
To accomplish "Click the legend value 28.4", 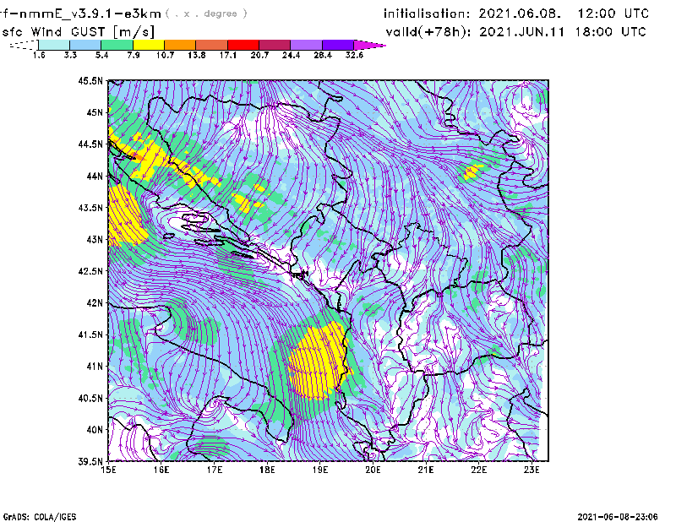I will [323, 55].
